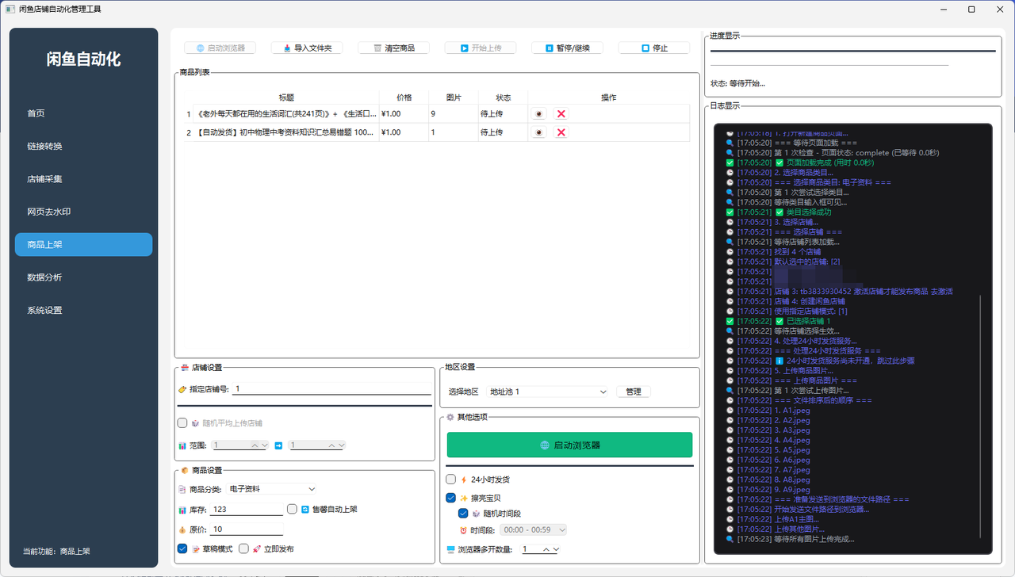
Task: Open 商品分类 dropdown showing 电子资料
Action: click(x=272, y=489)
